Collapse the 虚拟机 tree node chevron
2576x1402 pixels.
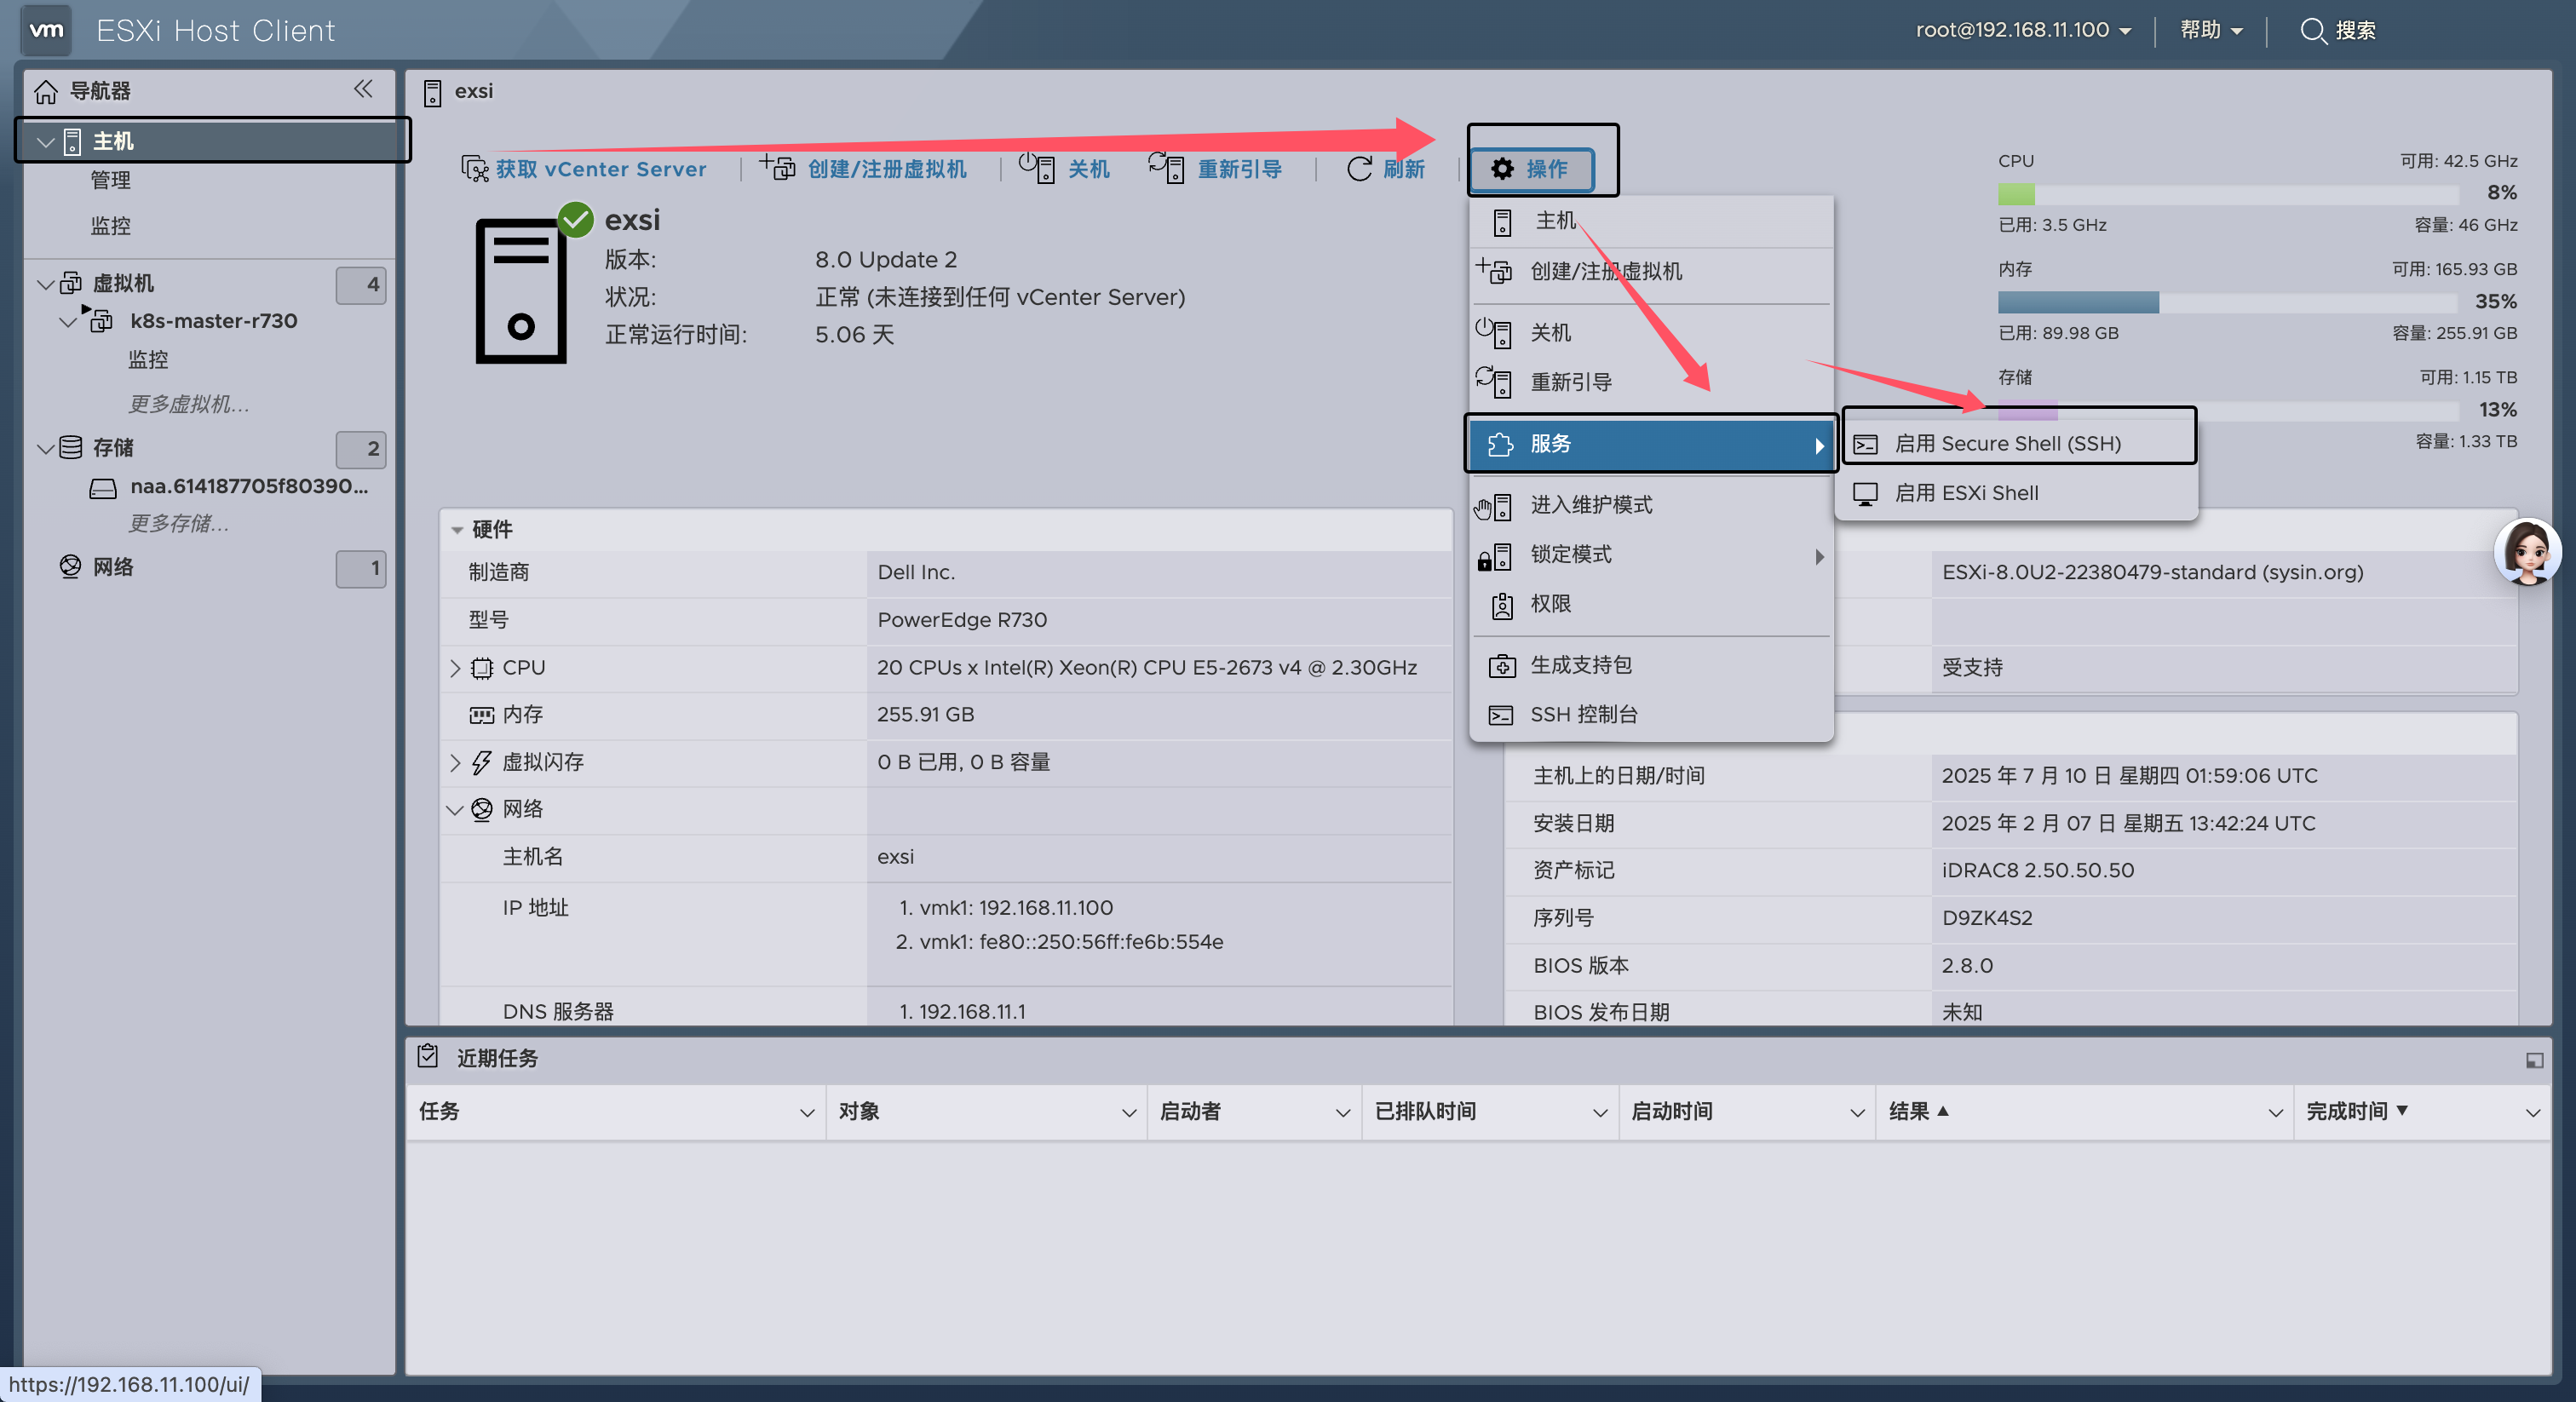pyautogui.click(x=45, y=284)
